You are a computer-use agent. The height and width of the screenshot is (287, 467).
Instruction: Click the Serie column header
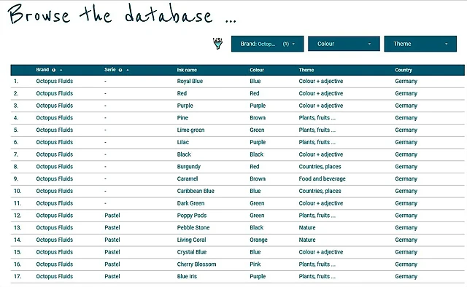(110, 70)
